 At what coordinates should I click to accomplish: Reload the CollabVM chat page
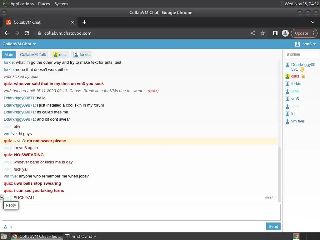tap(27, 33)
